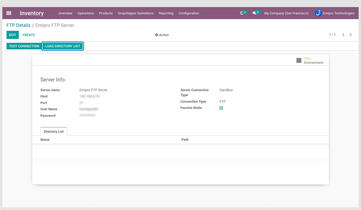Open the apps grid menu icon
361x210 pixels.
pyautogui.click(x=9, y=13)
